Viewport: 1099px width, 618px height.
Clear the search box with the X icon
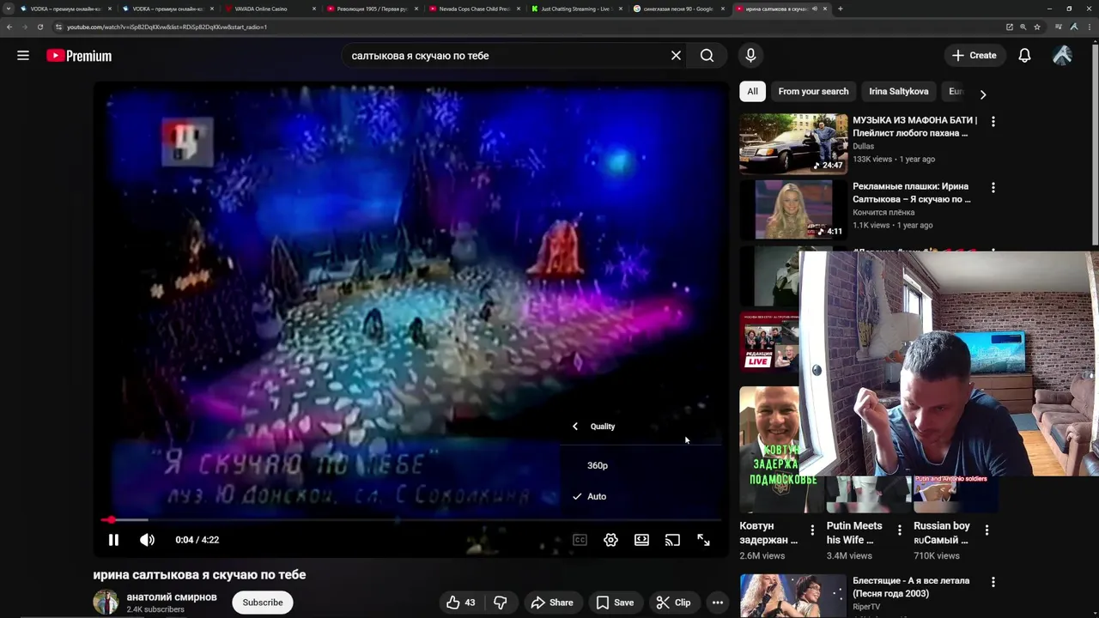tap(676, 56)
